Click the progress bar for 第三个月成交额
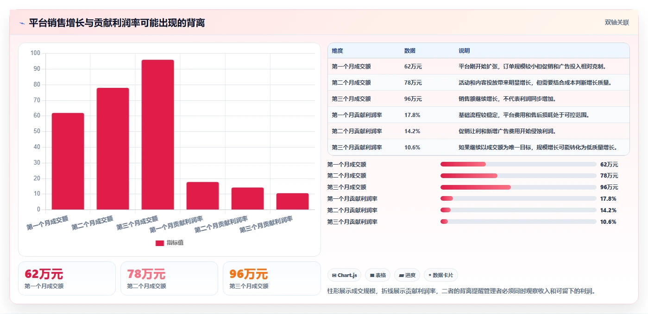Image resolution: width=648 pixels, height=314 pixels. point(518,187)
